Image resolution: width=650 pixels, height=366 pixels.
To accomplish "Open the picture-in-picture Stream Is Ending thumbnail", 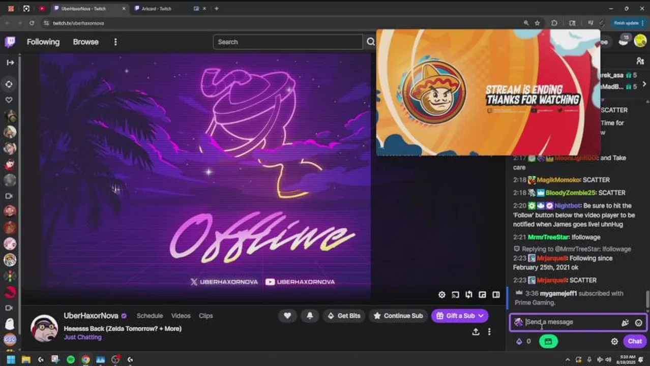I will pos(488,93).
